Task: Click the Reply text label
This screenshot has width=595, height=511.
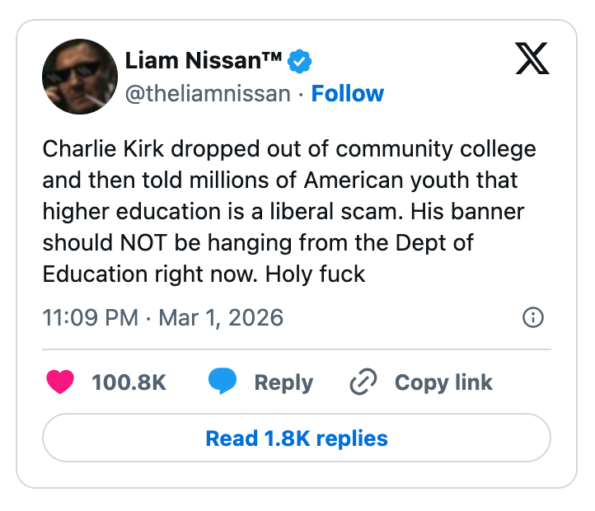Action: [x=283, y=382]
